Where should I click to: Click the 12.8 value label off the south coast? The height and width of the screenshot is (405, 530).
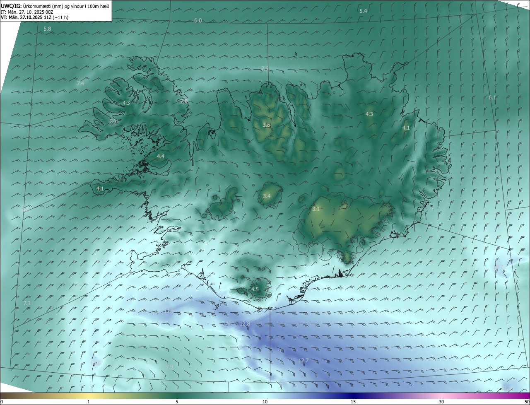pos(245,323)
